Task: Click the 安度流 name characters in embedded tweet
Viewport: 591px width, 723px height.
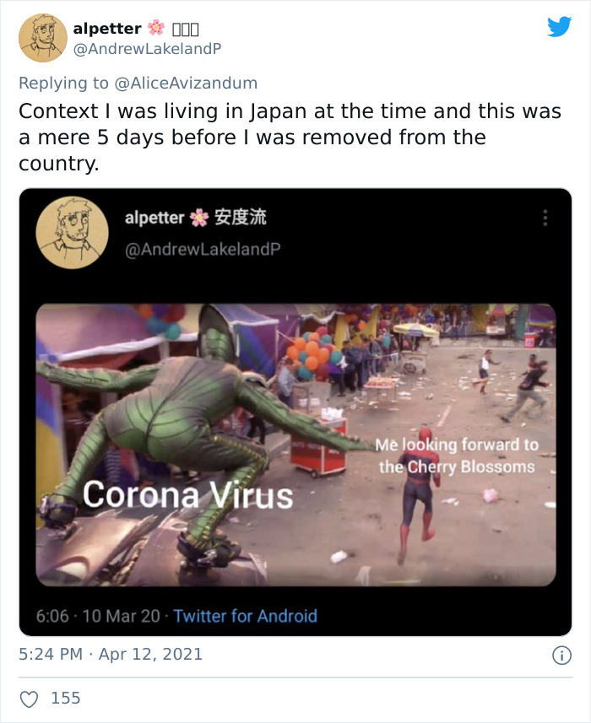Action: [x=241, y=217]
